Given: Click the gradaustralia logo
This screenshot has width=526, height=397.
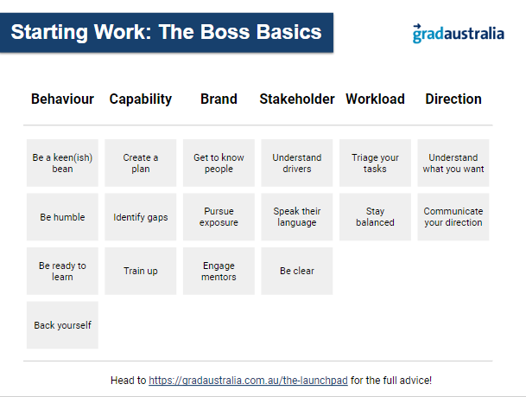Looking at the screenshot, I should 459,34.
